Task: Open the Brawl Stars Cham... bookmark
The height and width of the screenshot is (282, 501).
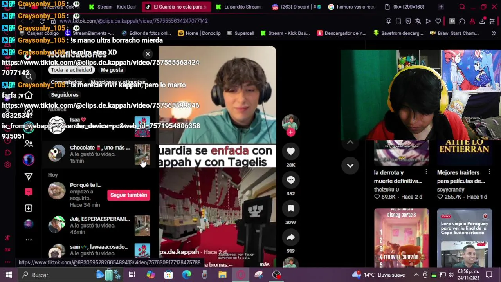Action: [x=454, y=33]
